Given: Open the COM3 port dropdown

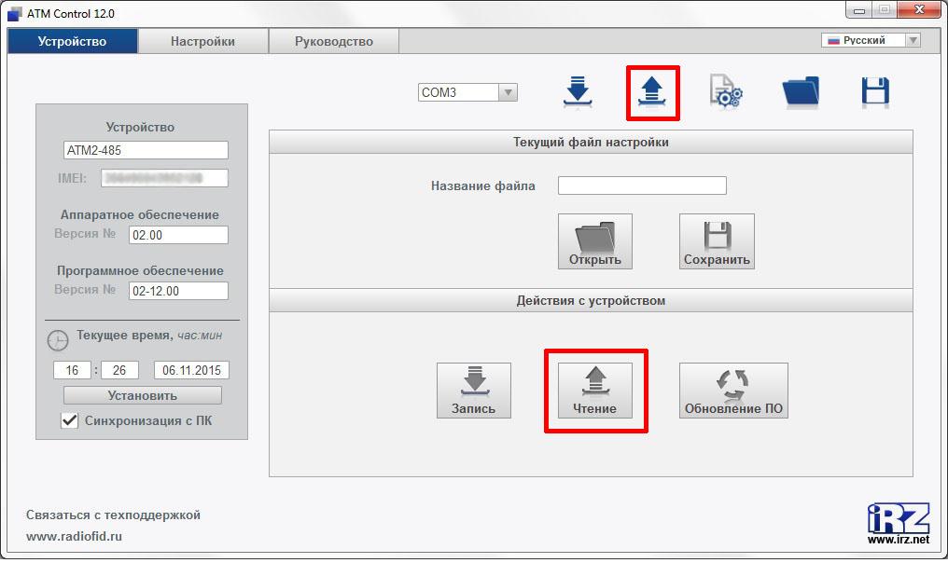Looking at the screenshot, I should pyautogui.click(x=508, y=92).
